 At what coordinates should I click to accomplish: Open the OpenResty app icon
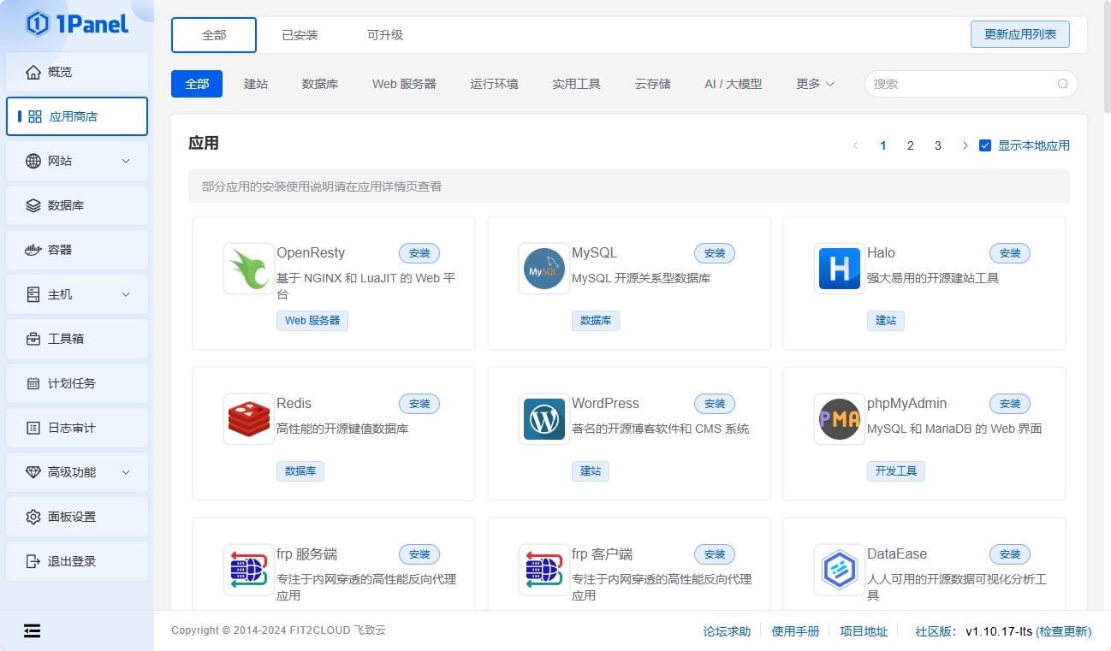click(x=249, y=269)
